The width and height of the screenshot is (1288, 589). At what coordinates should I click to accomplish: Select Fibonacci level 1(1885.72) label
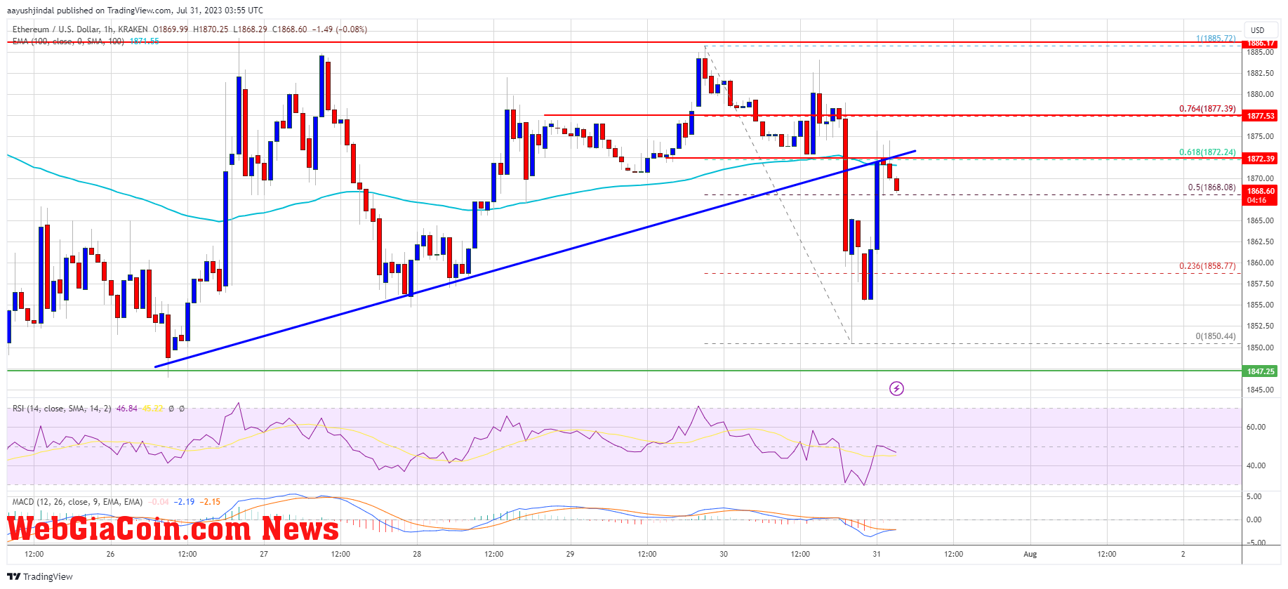tap(1216, 39)
